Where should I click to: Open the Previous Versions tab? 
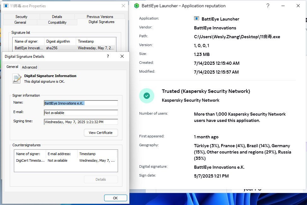point(100,17)
